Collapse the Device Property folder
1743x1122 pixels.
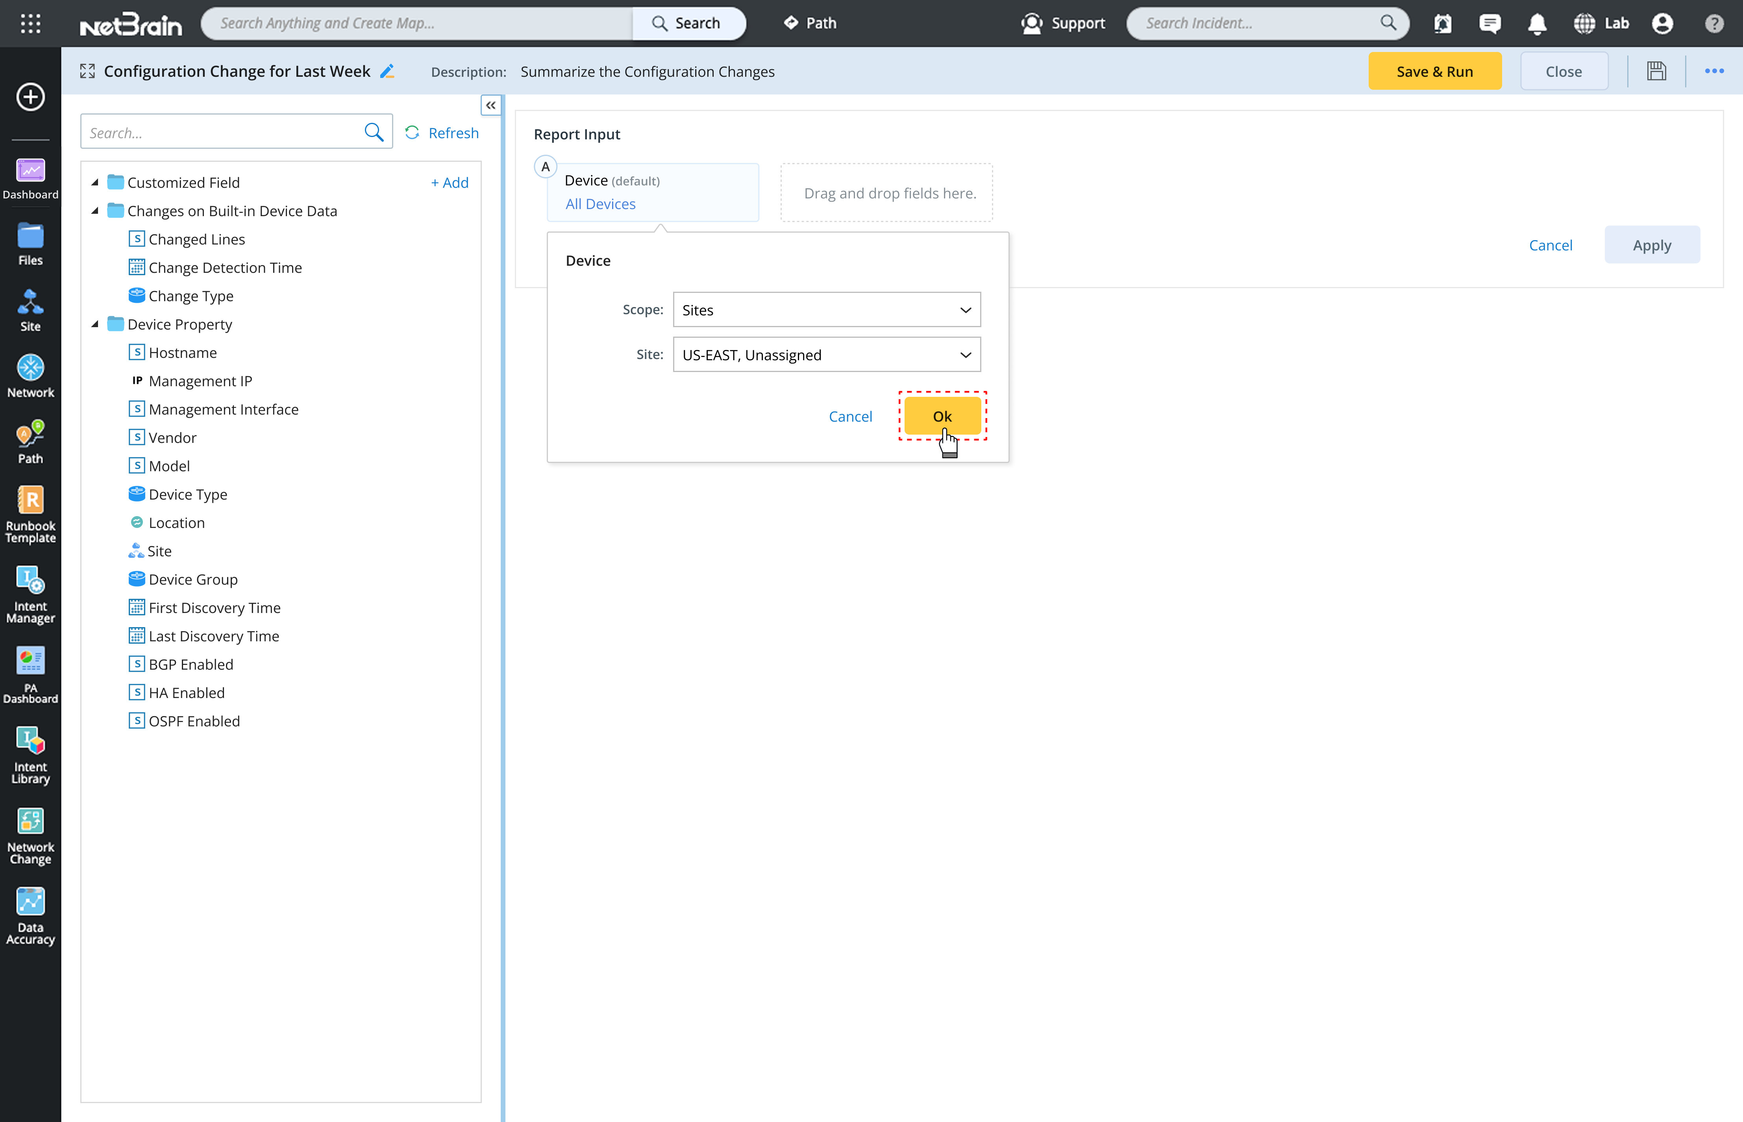(95, 324)
